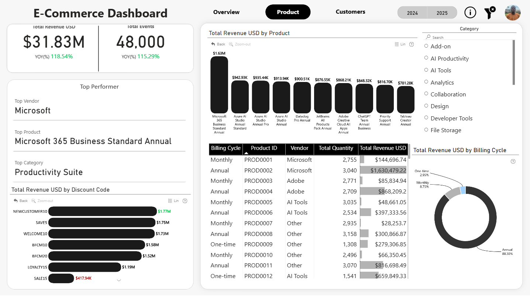This screenshot has width=530, height=298.
Task: Toggle Lin scale in Discount Code chart
Action: pos(173,201)
